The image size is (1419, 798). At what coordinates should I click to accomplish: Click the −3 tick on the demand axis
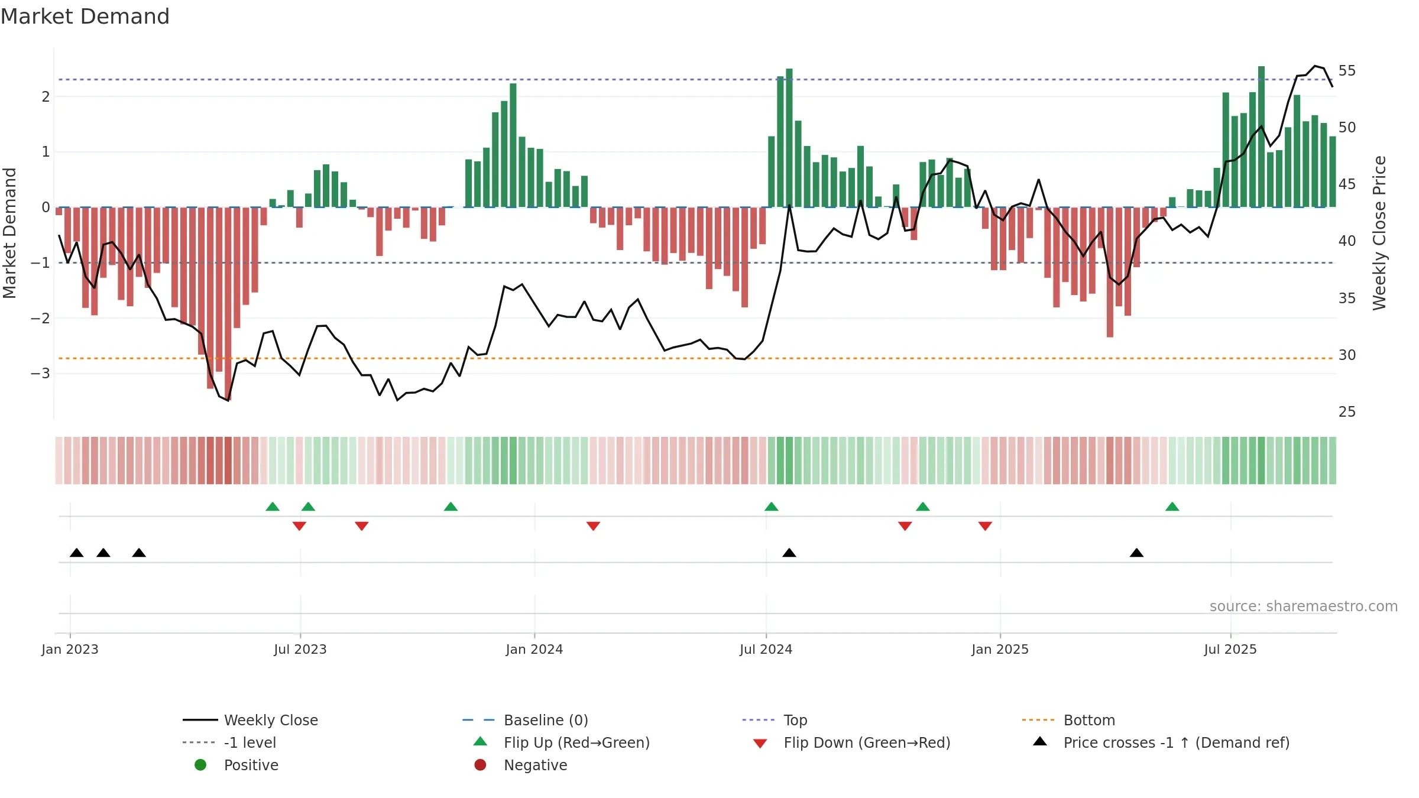pos(41,374)
